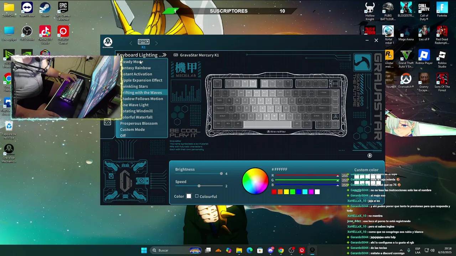The image size is (456, 256).
Task: Launch Roblox Player desktop shortcut
Action: point(424,57)
